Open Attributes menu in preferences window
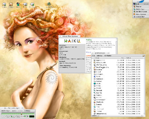Viewport: 149px width, 119px height. (x=108, y=56)
